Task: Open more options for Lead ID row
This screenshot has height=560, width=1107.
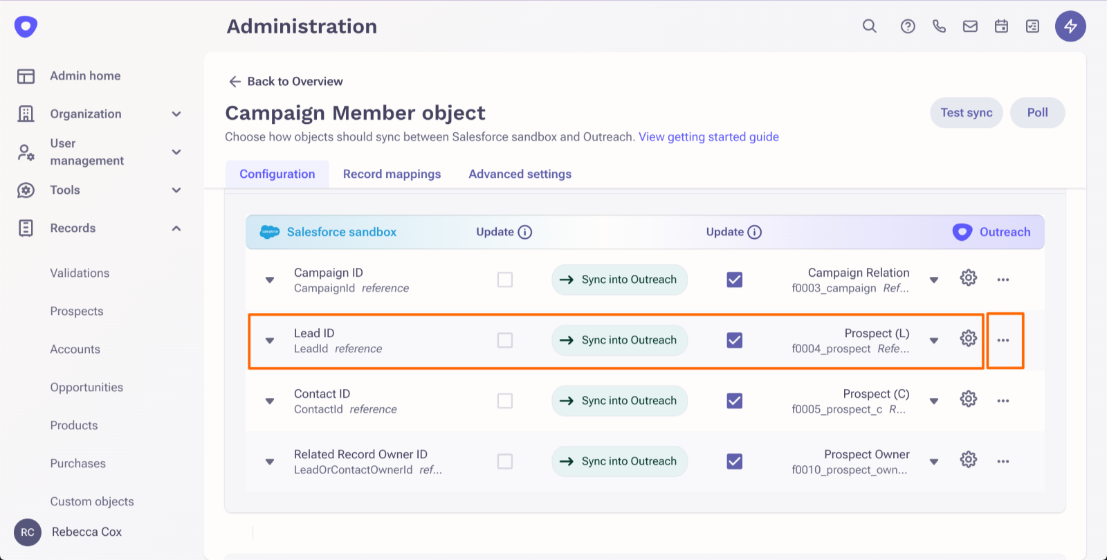Action: pos(1003,341)
